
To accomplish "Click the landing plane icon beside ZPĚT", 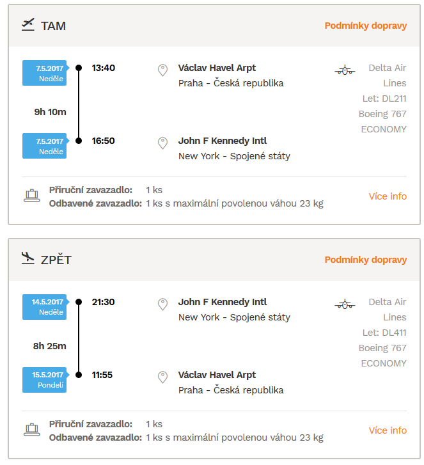I will 28,258.
